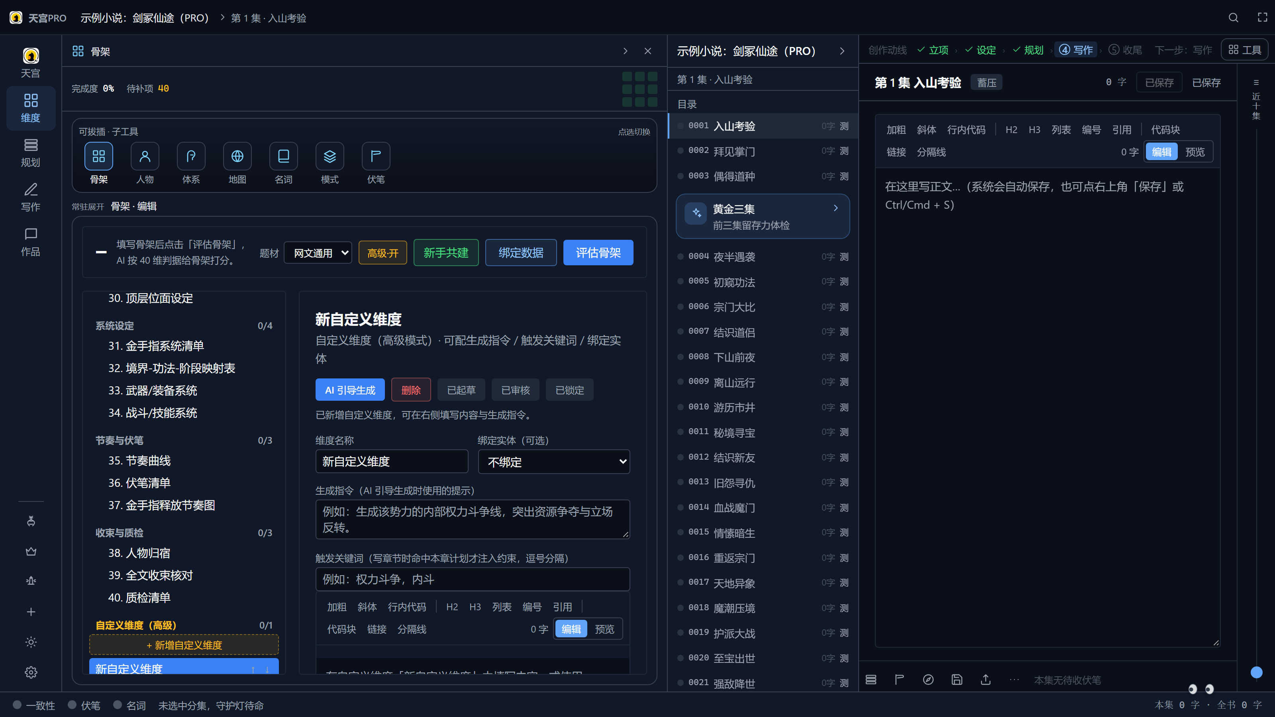Click the crown icon in sidebar
Screen dimensions: 1275x717
pos(31,551)
